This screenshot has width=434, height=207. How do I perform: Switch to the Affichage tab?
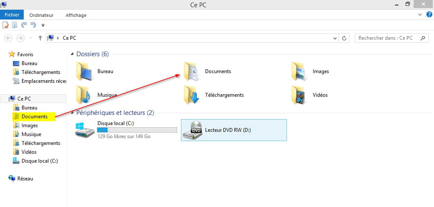76,15
